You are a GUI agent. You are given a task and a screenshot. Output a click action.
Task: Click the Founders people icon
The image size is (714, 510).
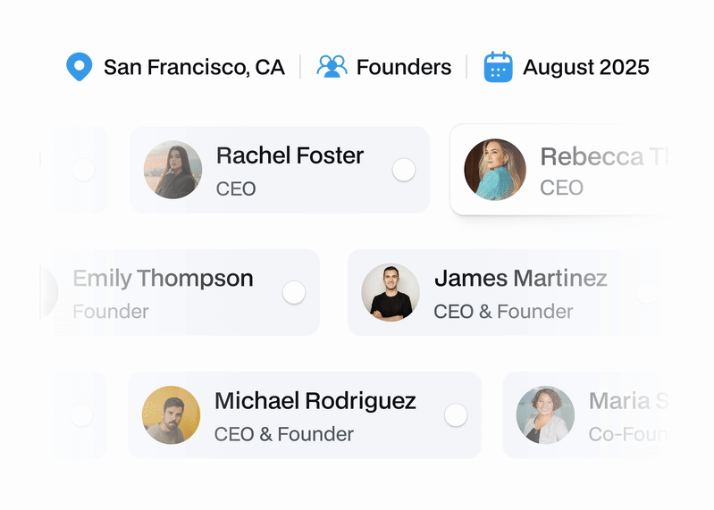[x=332, y=67]
